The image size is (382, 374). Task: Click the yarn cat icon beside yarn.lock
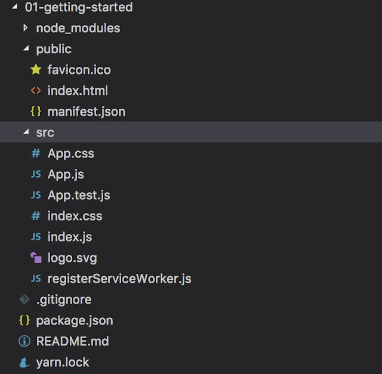pos(24,362)
